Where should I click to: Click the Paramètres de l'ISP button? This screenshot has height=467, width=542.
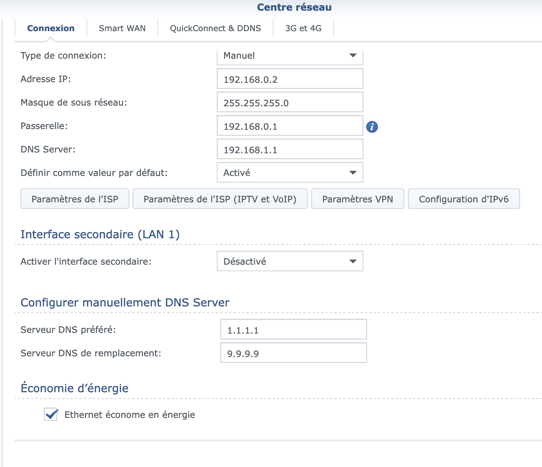click(x=75, y=199)
